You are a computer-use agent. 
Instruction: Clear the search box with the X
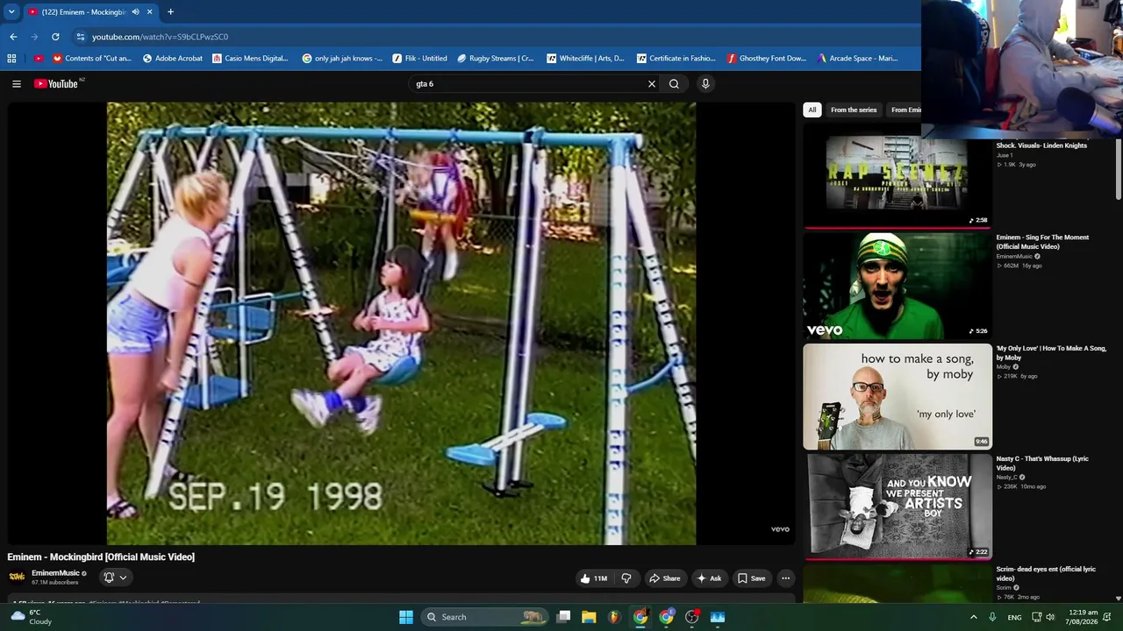pos(652,84)
